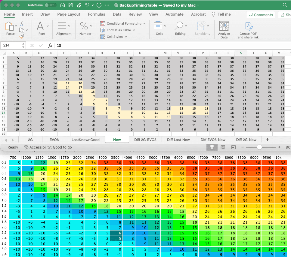Click the next sheet arrow
Screen dimensions: 291x262
tap(13, 140)
